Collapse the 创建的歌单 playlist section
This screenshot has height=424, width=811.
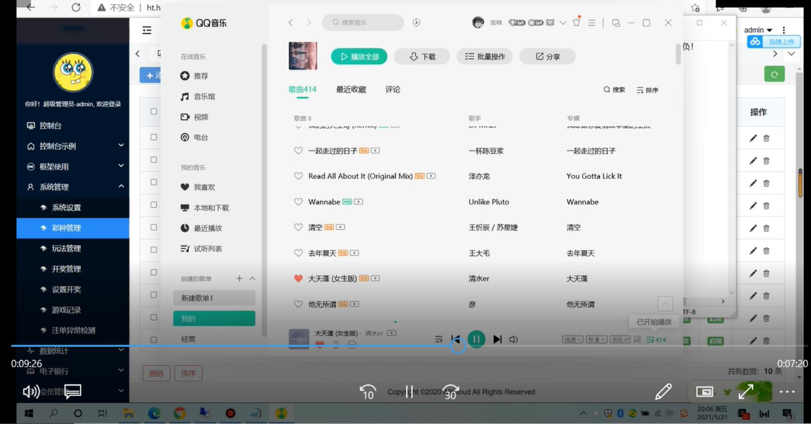(x=252, y=279)
